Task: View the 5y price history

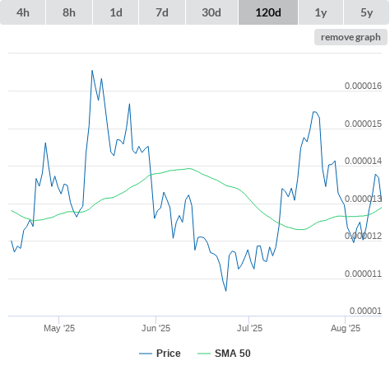Action: coord(367,12)
